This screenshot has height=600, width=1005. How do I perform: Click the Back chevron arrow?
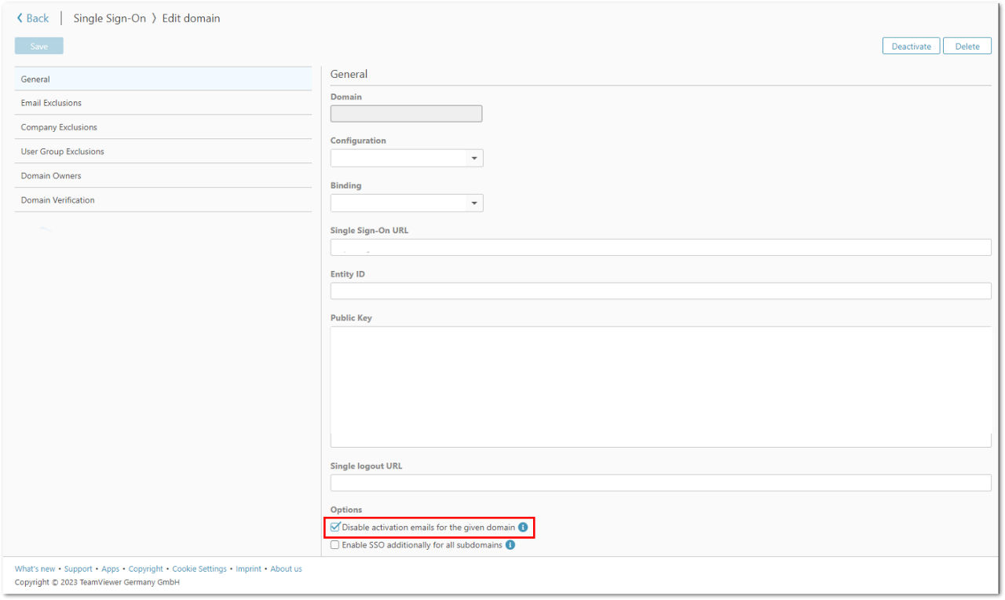pos(20,19)
